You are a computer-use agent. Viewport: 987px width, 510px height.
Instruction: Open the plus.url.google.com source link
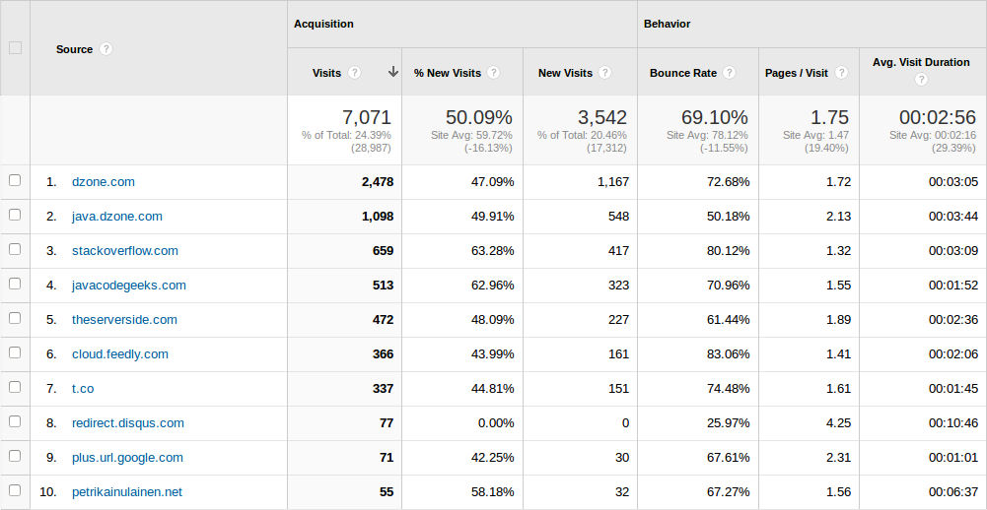[x=128, y=458]
